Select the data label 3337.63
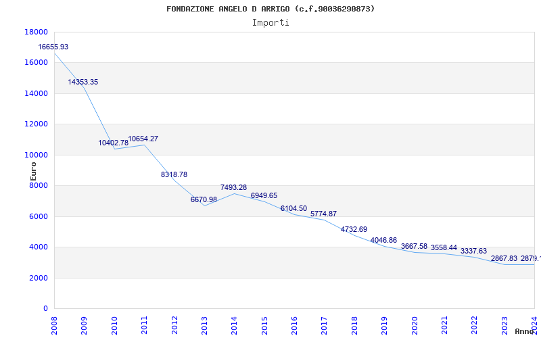Image resolution: width=541 pixels, height=338 pixels. pos(474,251)
